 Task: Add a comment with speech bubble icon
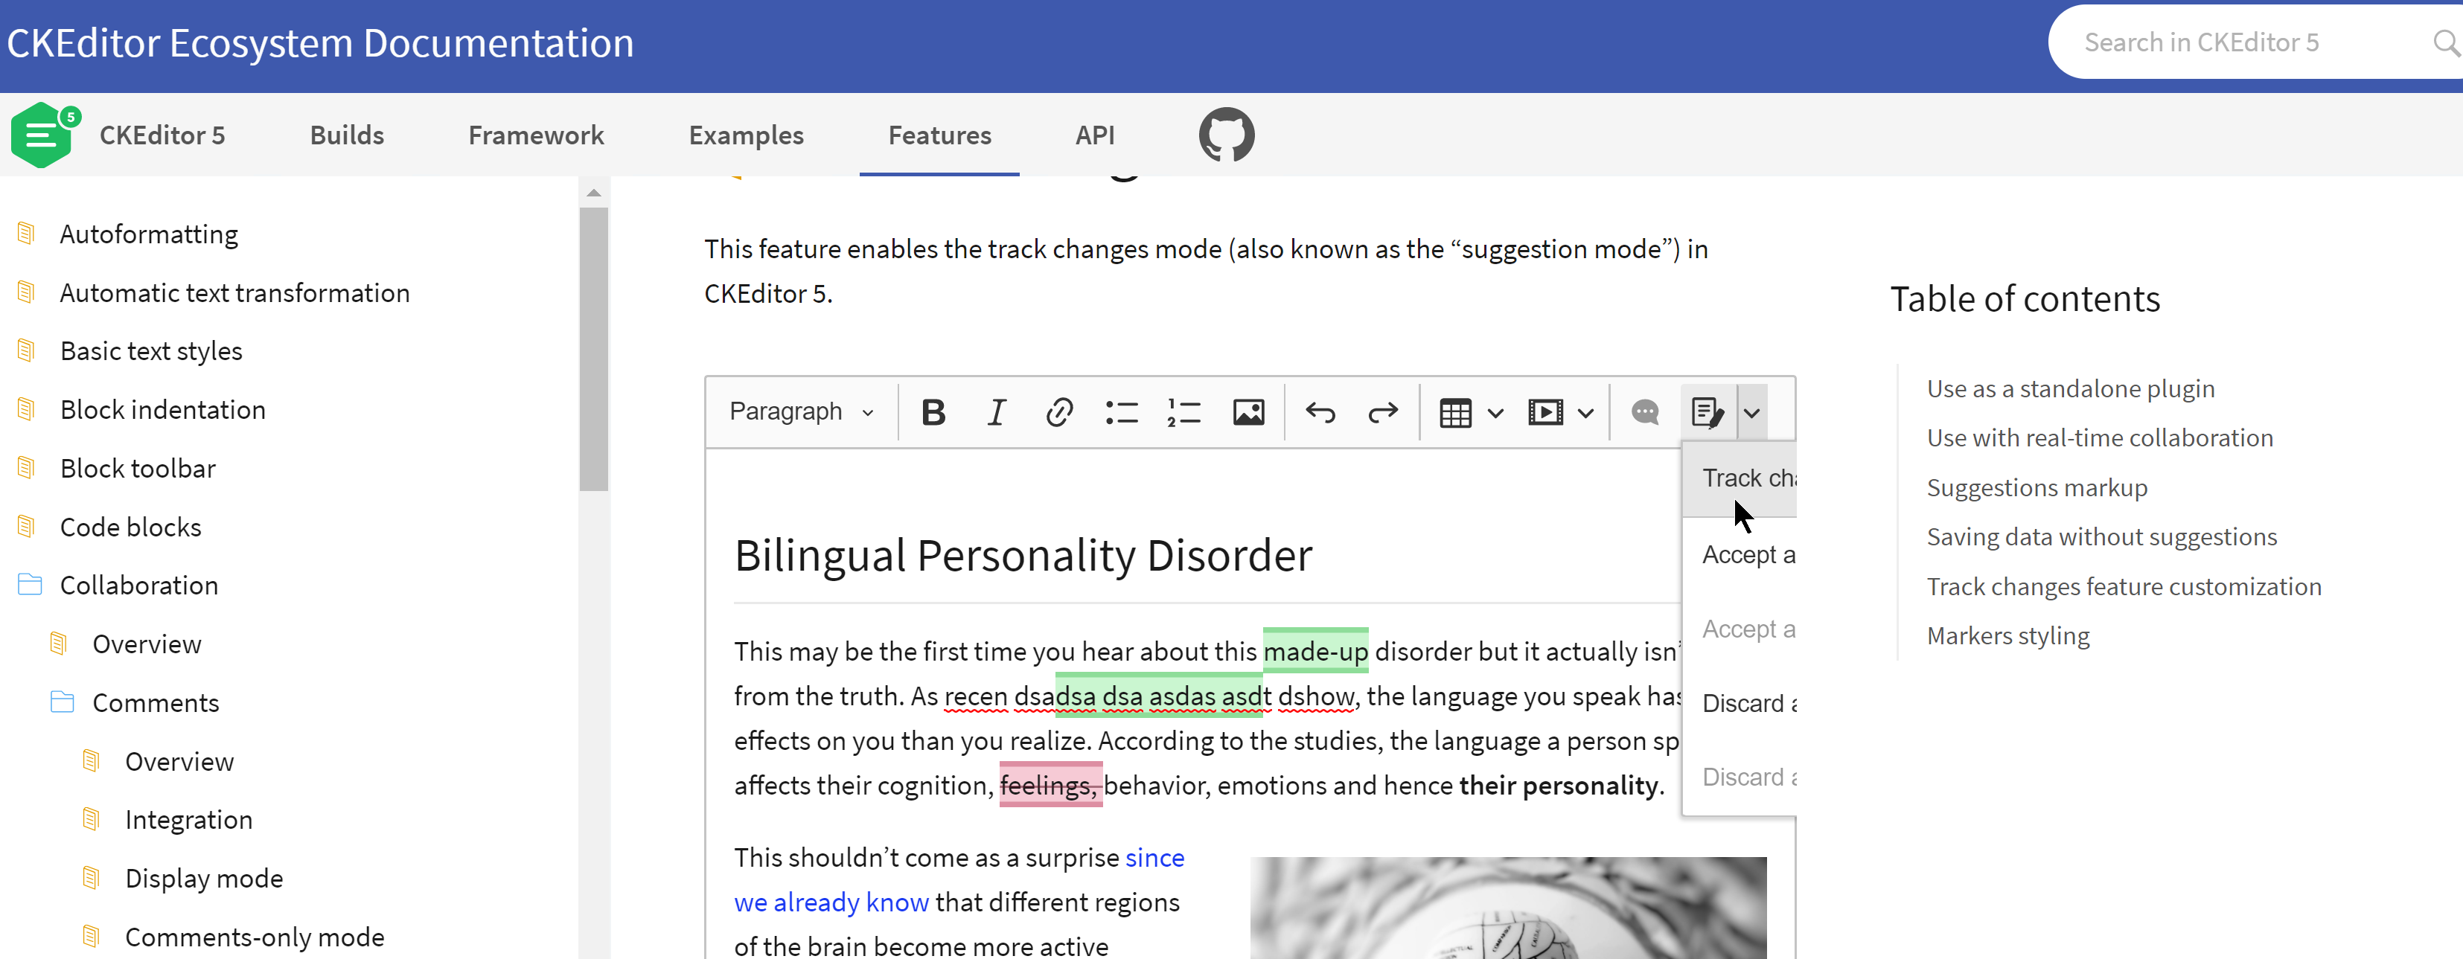coord(1644,412)
